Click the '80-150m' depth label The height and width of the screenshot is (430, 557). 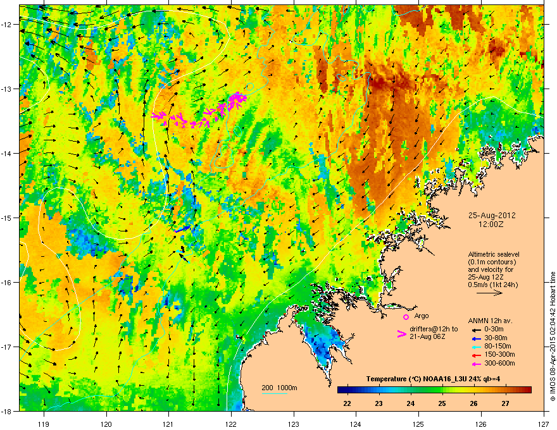click(x=498, y=346)
